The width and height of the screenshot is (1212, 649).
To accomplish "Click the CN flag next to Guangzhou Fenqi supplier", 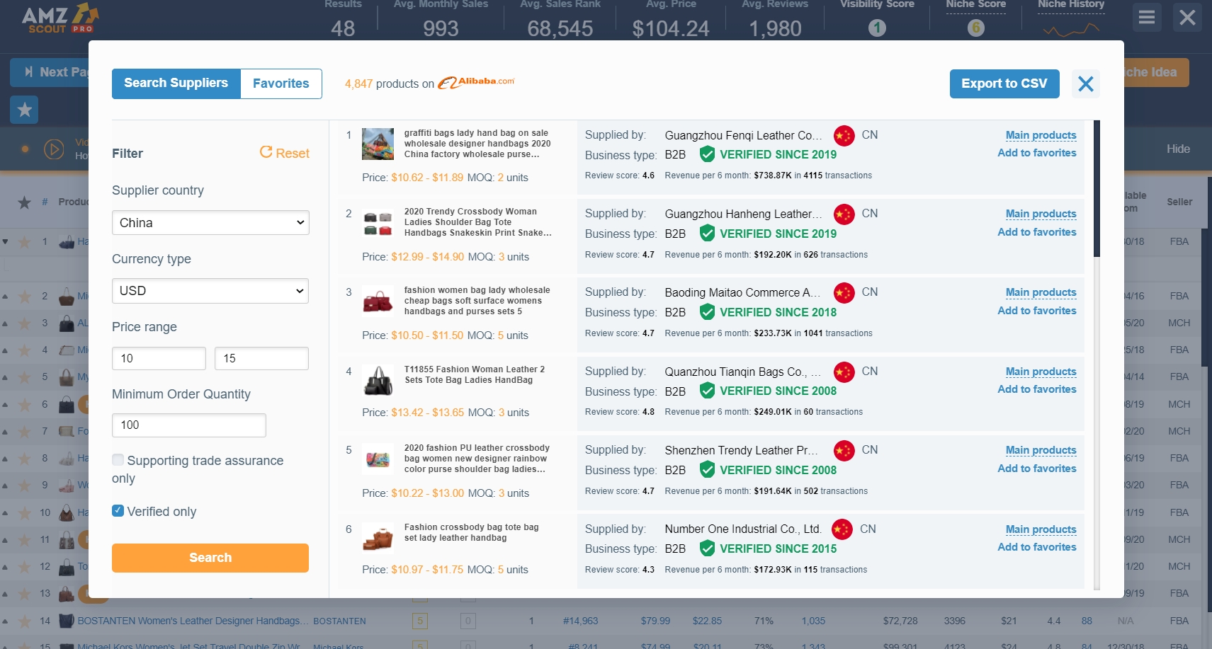I will pyautogui.click(x=843, y=134).
